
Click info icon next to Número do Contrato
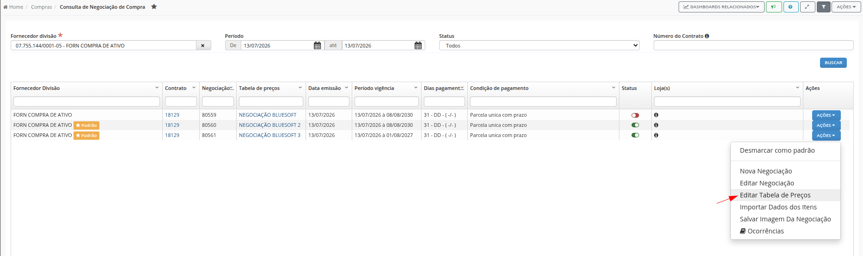[x=707, y=36]
